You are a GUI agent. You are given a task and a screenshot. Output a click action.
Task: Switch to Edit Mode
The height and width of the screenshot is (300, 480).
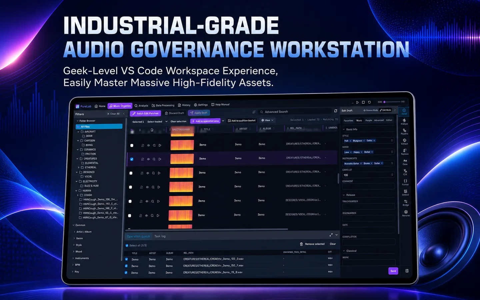point(386,110)
